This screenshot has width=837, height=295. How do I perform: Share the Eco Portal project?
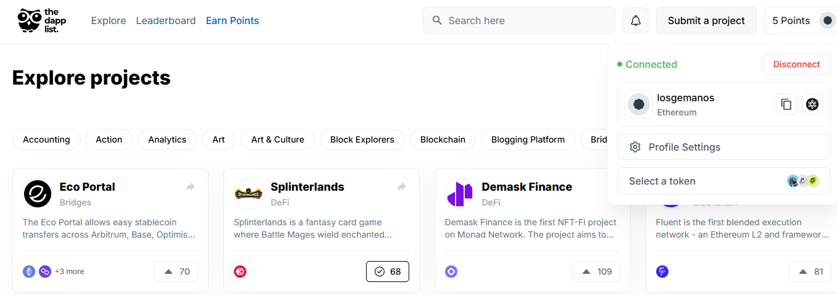[191, 186]
